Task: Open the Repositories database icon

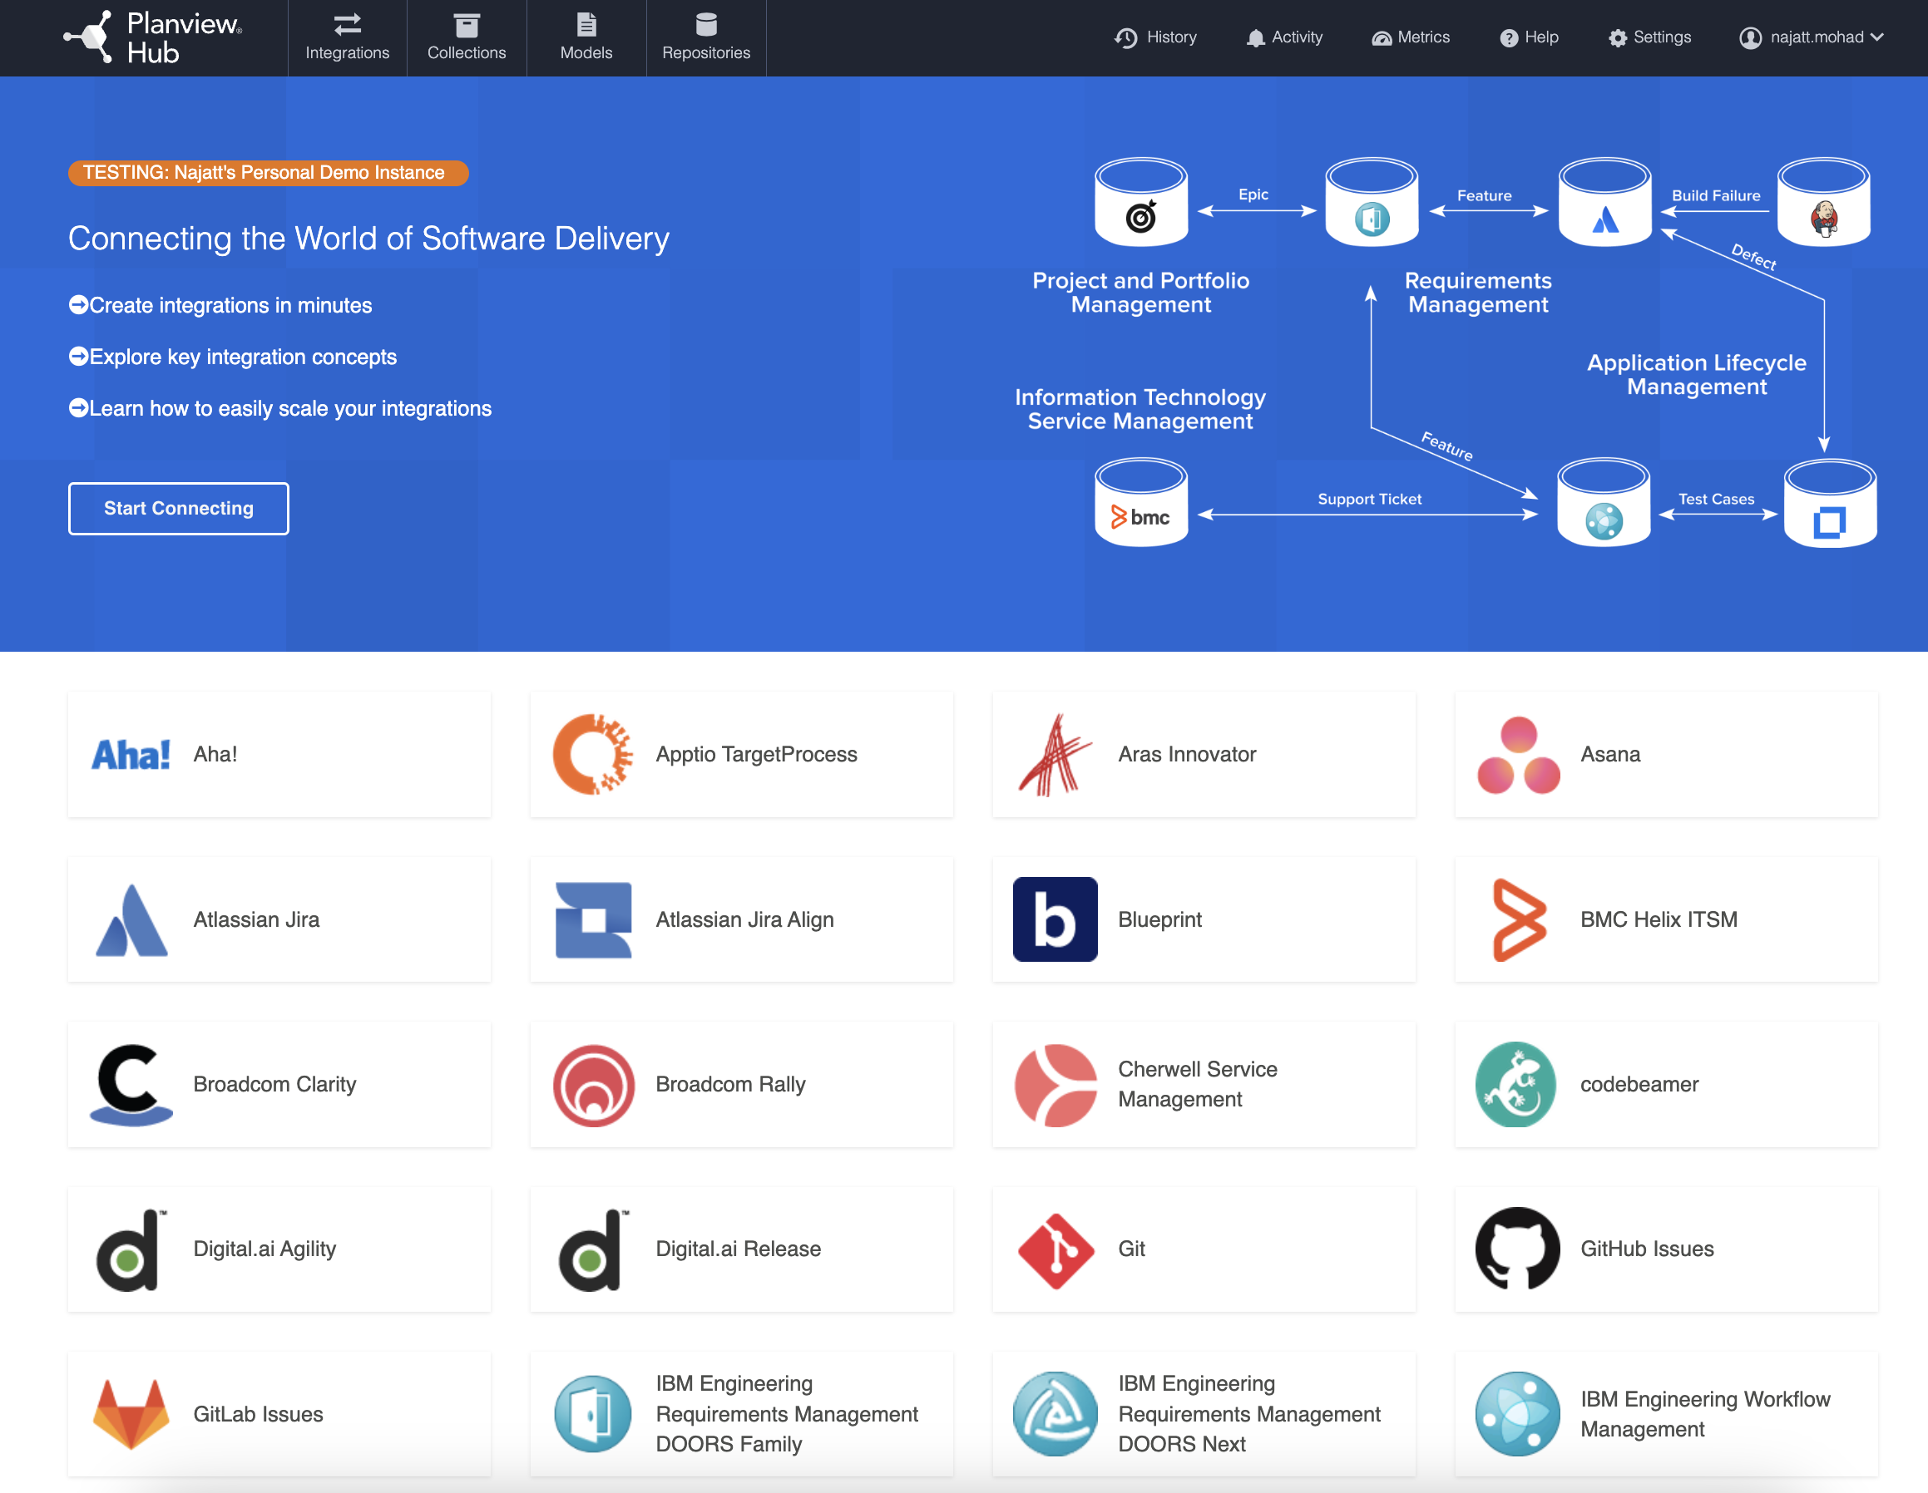Action: 705,24
